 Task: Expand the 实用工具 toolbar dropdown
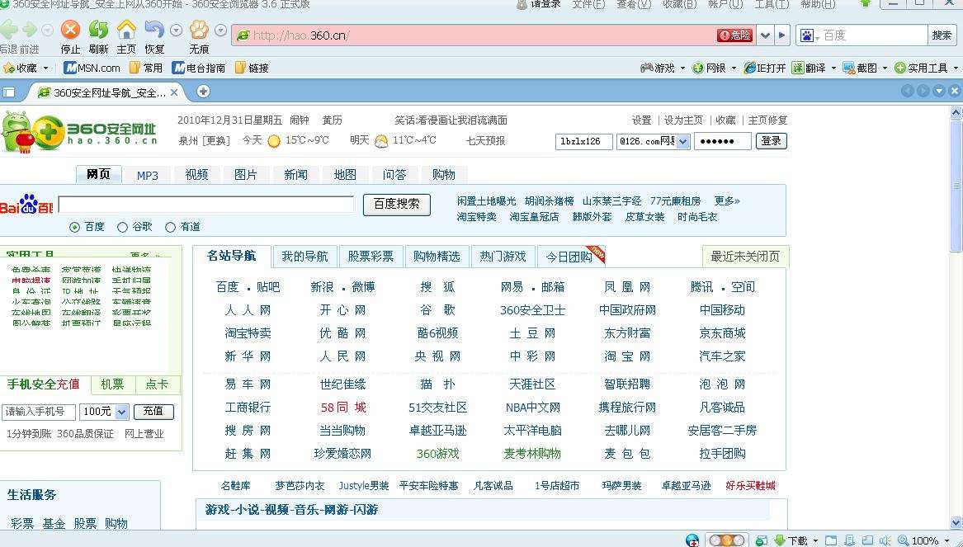[956, 68]
